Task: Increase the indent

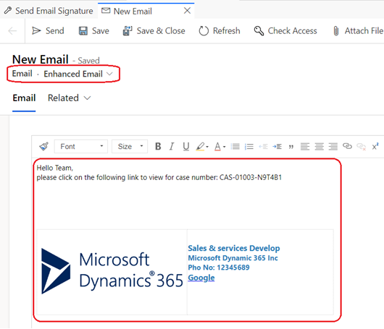Action: click(277, 146)
